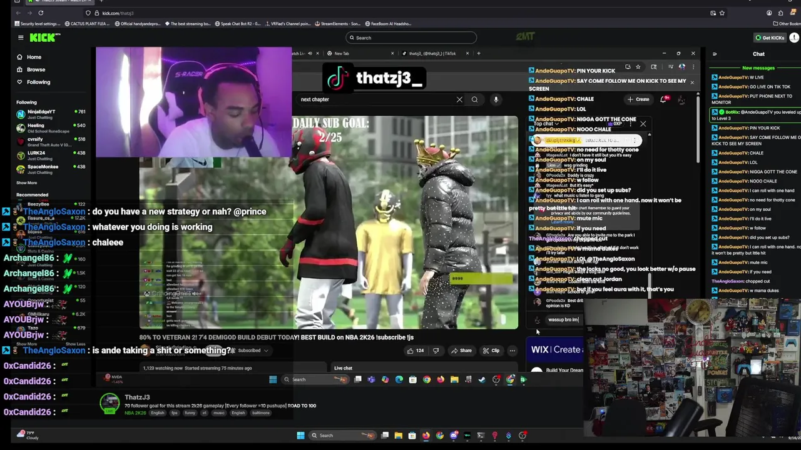This screenshot has width=801, height=450.
Task: Click the Get KICKs button
Action: click(x=770, y=37)
